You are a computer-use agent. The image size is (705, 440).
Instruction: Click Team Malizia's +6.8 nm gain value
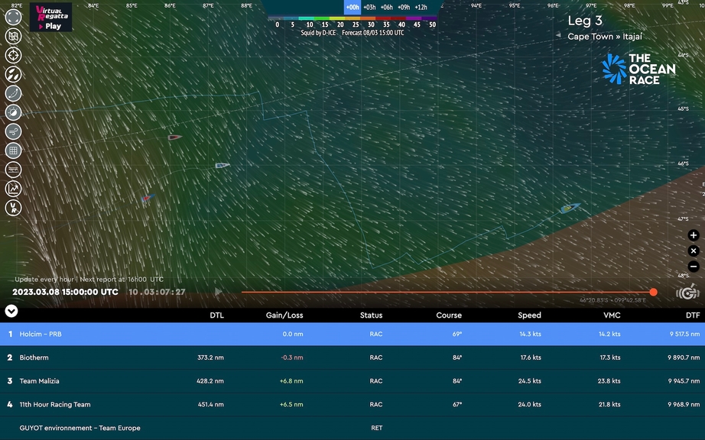[291, 380]
